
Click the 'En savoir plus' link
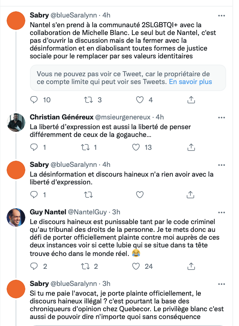coord(190,82)
